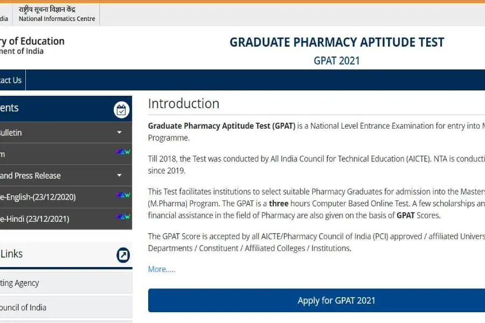Image resolution: width=485 pixels, height=323 pixels.
Task: Click the NEW badge beside Hindi (23/12/2021) item
Action: pos(123,217)
